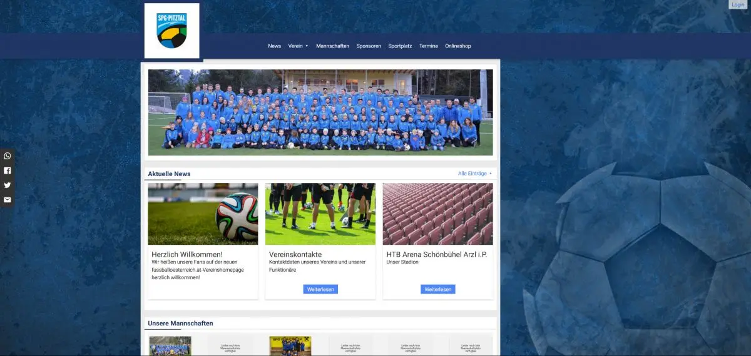Open the Termine menu item
The height and width of the screenshot is (356, 751).
(x=429, y=46)
